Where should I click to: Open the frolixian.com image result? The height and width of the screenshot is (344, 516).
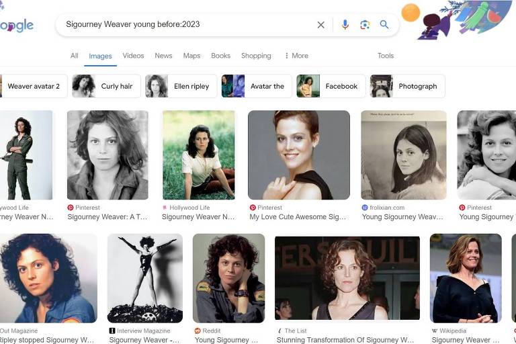pyautogui.click(x=403, y=155)
